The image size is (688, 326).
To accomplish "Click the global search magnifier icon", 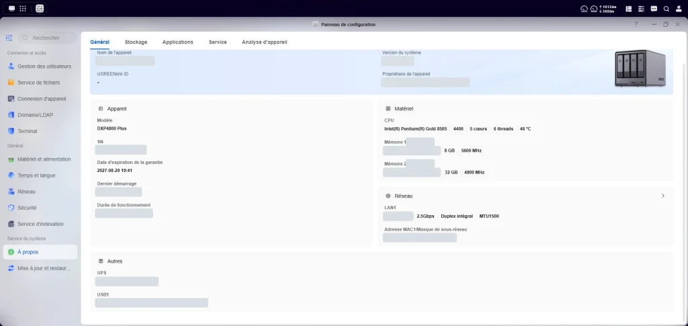I will (666, 9).
